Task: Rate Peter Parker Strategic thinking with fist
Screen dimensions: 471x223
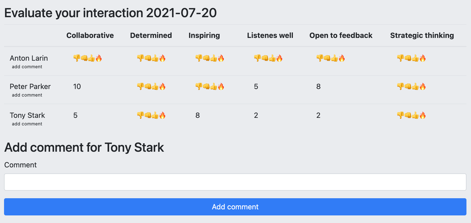Action: [408, 86]
